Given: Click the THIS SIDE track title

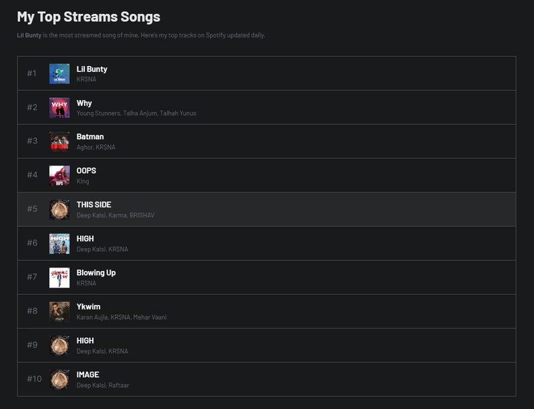Looking at the screenshot, I should [x=93, y=205].
